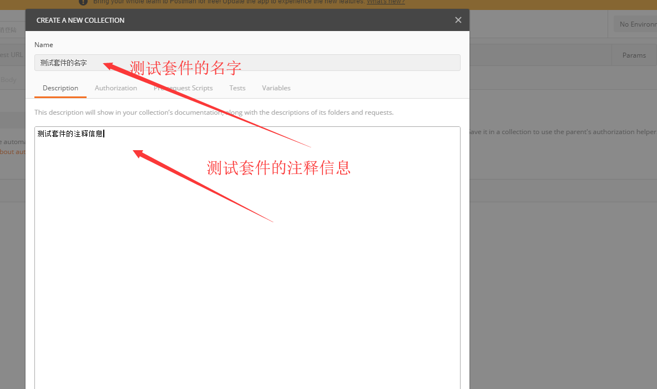The image size is (657, 389).
Task: Open the No Environment dropdown
Action: pos(635,24)
